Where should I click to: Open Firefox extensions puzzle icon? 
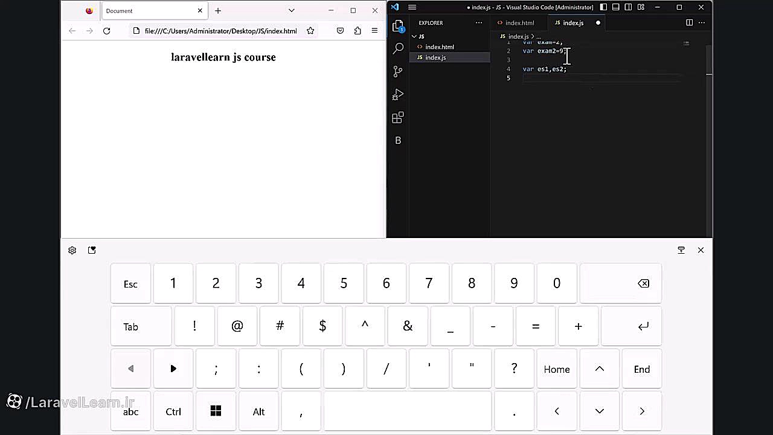pos(358,31)
